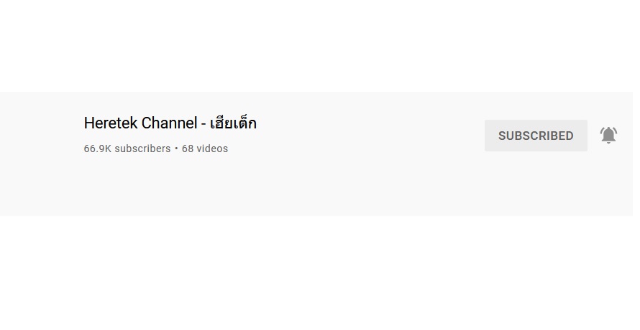Click the dot separator before 68 videos
The width and height of the screenshot is (640, 330).
coord(176,148)
